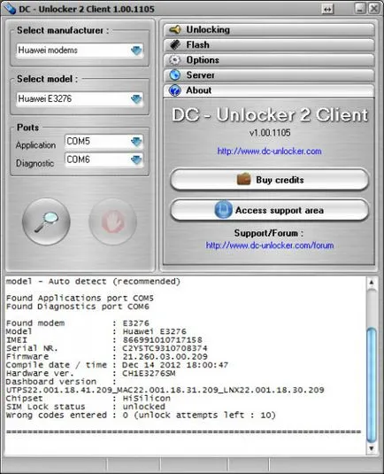Image resolution: width=384 pixels, height=474 pixels.
Task: Open the Flash panel tab
Action: coord(269,44)
